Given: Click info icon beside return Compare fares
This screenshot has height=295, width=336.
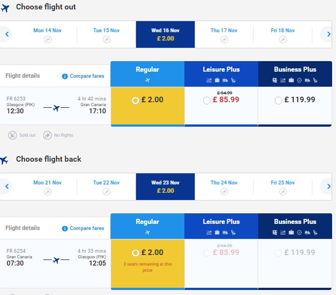Looking at the screenshot, I should click(x=65, y=228).
